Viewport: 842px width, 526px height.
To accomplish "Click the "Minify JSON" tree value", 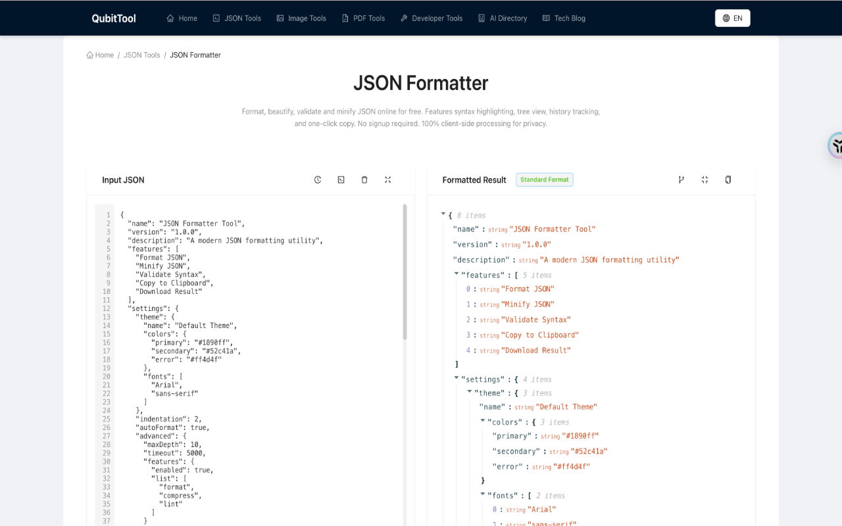I will tap(528, 304).
